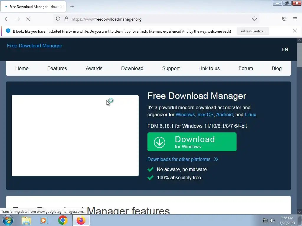Click the double chevron next to other platforms
This screenshot has height=226, width=302.
pyautogui.click(x=216, y=159)
